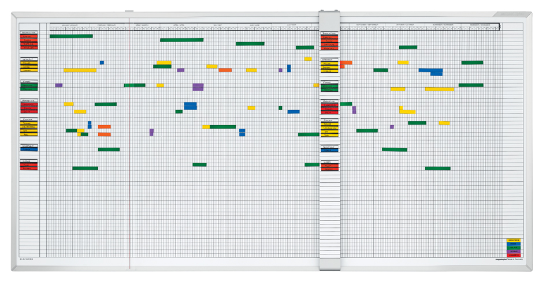The width and height of the screenshot is (546, 281).
Task: Select the long yellow bar under November
Action: point(439,89)
